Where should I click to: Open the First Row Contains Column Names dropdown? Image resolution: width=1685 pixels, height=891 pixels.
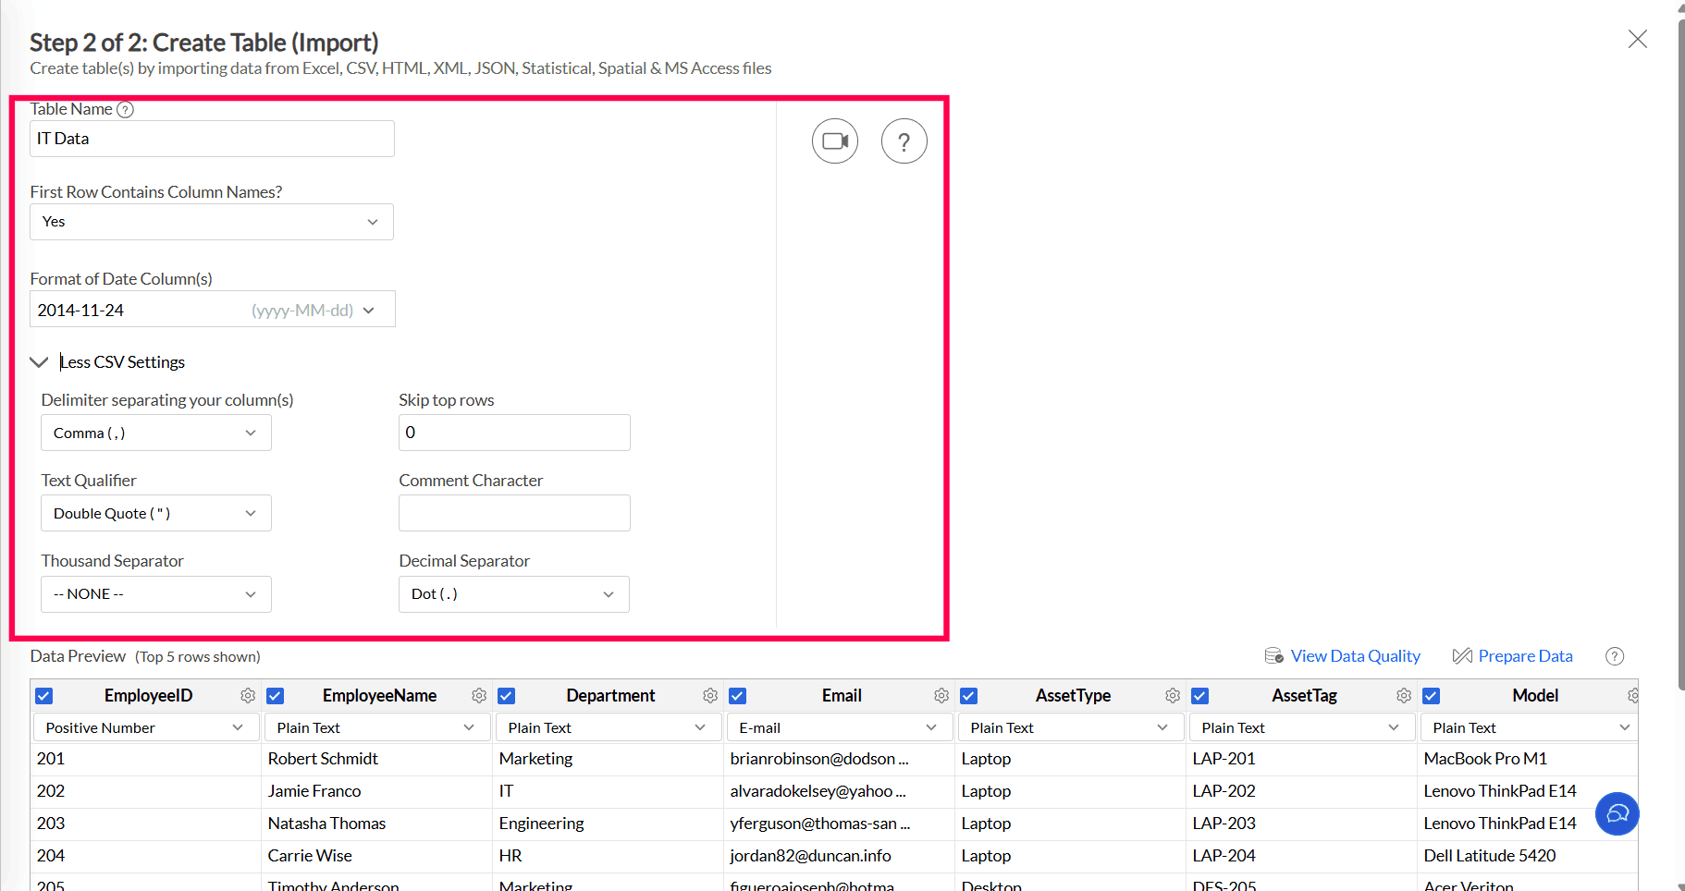[212, 222]
